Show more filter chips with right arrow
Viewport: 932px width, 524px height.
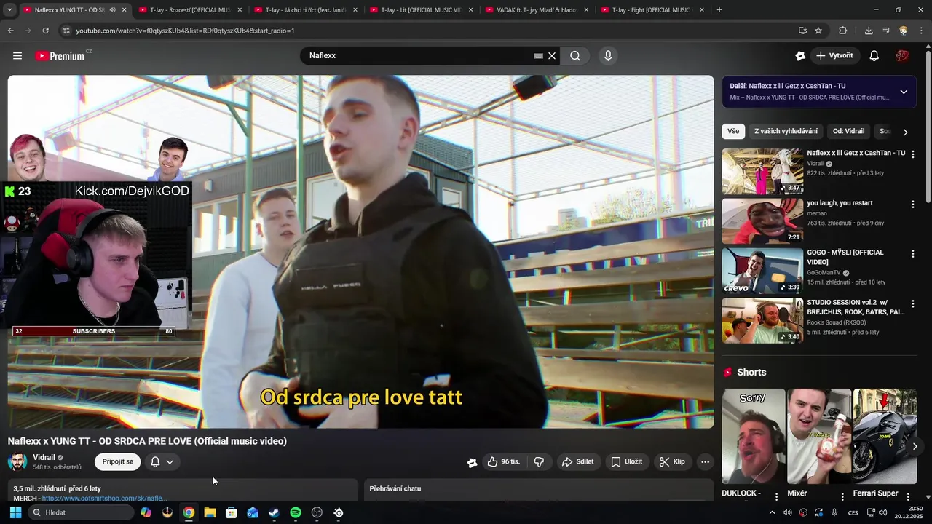pyautogui.click(x=905, y=132)
